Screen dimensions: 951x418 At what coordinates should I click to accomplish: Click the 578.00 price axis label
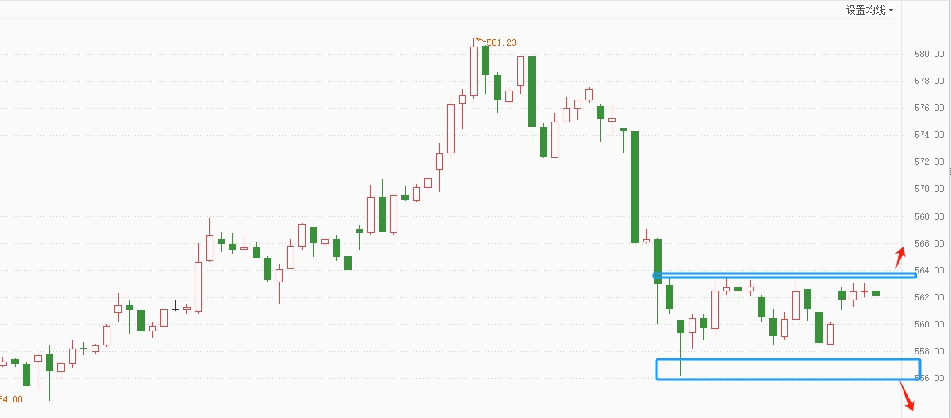pos(929,81)
